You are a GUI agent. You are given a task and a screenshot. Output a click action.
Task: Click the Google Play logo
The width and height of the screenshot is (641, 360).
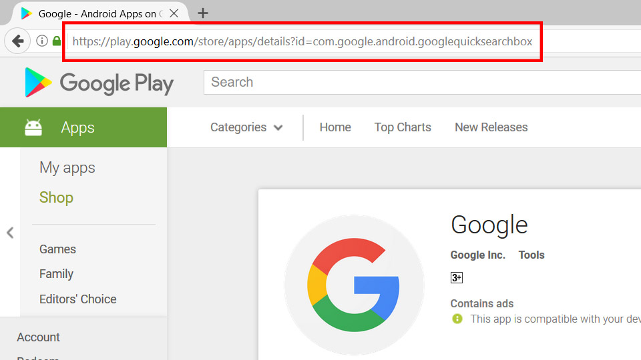(x=99, y=83)
